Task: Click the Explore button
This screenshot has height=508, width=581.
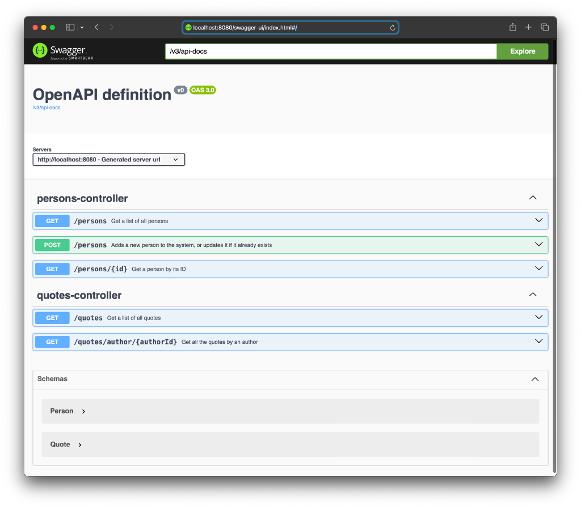Action: tap(521, 51)
